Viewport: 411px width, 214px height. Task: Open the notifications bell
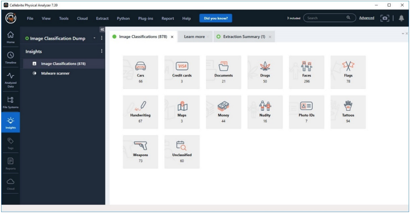click(401, 18)
